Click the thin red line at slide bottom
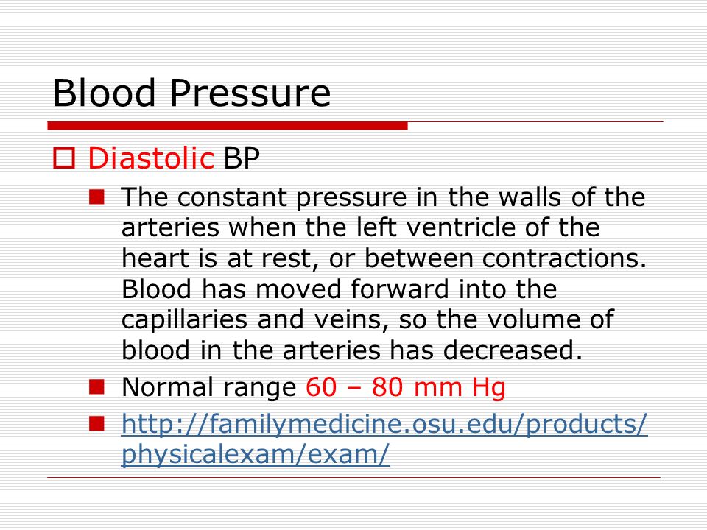The image size is (707, 530). click(354, 477)
